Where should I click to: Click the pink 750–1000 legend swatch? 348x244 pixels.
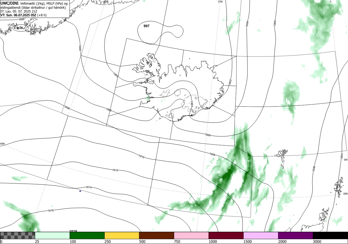[x=191, y=235]
